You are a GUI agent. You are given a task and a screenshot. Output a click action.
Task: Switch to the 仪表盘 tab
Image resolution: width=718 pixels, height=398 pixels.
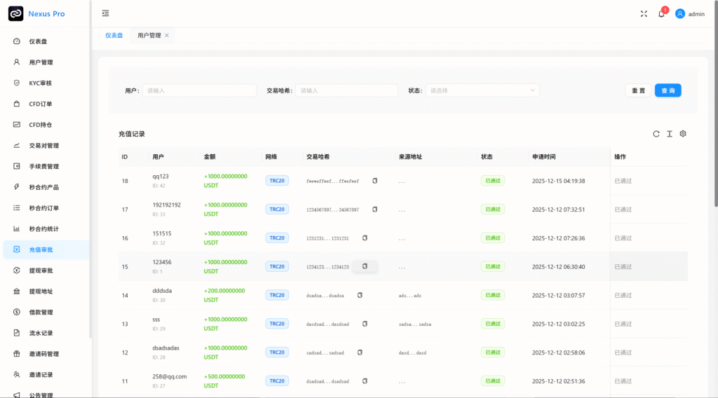(114, 35)
